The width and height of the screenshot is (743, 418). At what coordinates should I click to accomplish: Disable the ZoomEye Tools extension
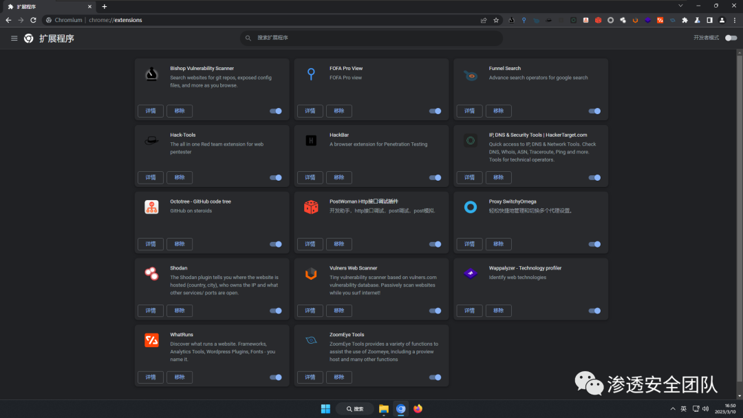click(x=435, y=377)
